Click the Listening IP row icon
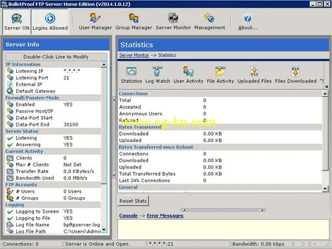Image resolution: width=332 pixels, height=249 pixels. click(10, 71)
